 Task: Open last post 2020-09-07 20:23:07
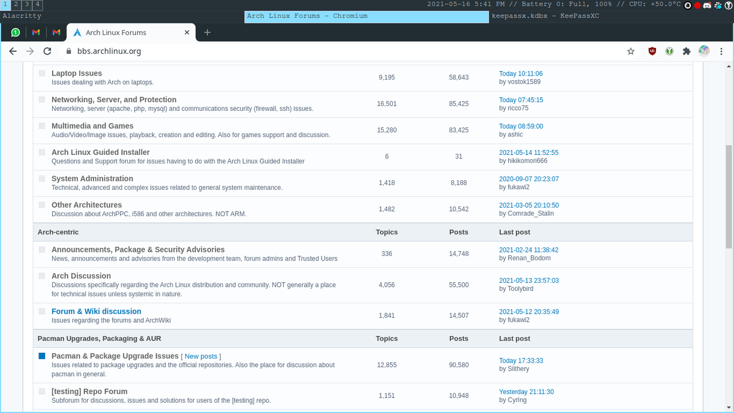[529, 180]
